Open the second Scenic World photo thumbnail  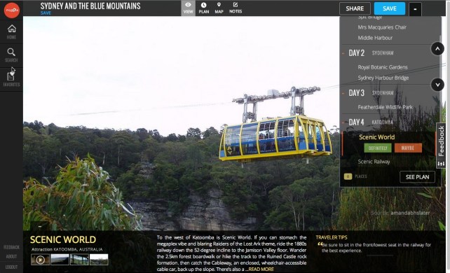60,260
